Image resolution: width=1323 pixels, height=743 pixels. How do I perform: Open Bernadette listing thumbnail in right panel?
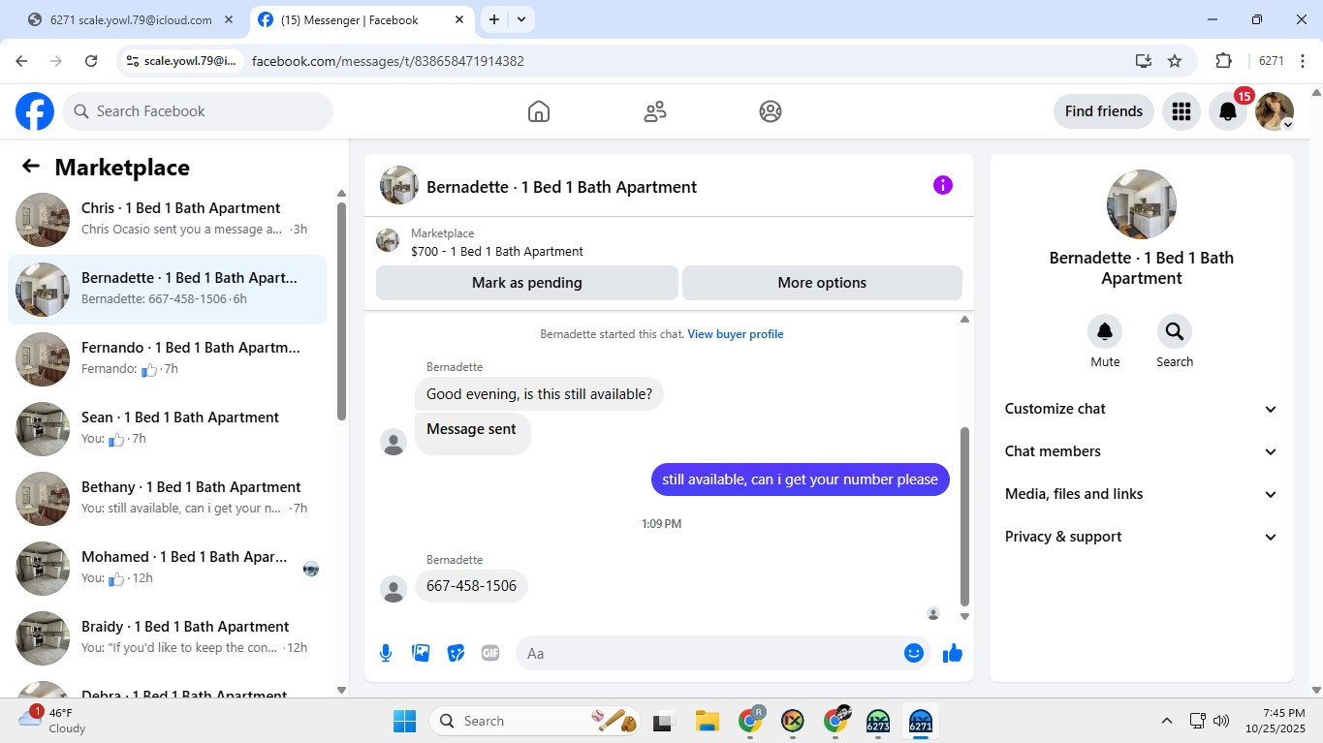point(1142,204)
